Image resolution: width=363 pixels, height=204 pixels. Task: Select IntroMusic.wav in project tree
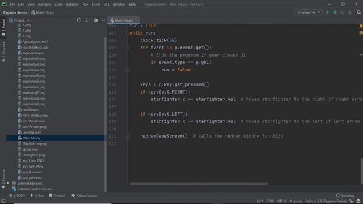tap(33, 121)
